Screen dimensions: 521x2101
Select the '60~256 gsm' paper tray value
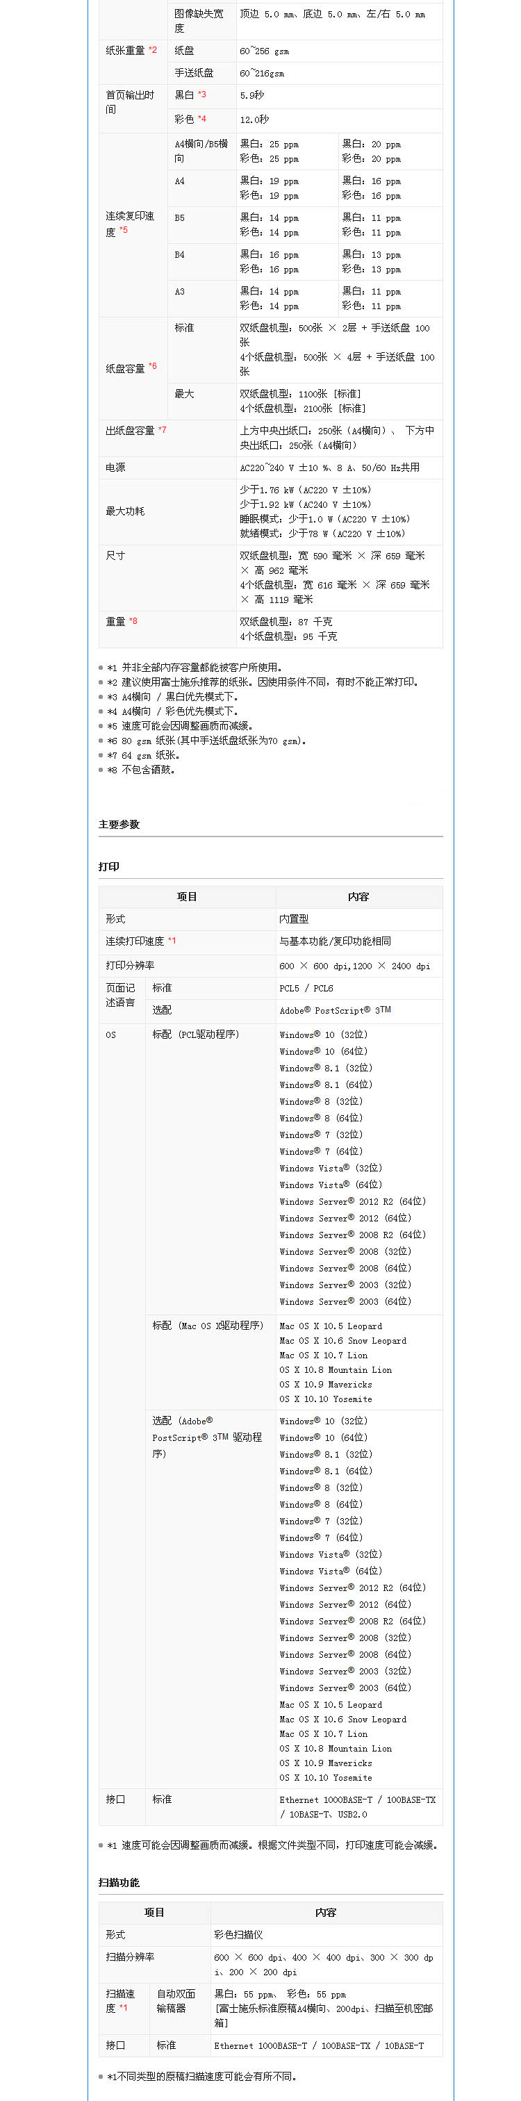(264, 51)
